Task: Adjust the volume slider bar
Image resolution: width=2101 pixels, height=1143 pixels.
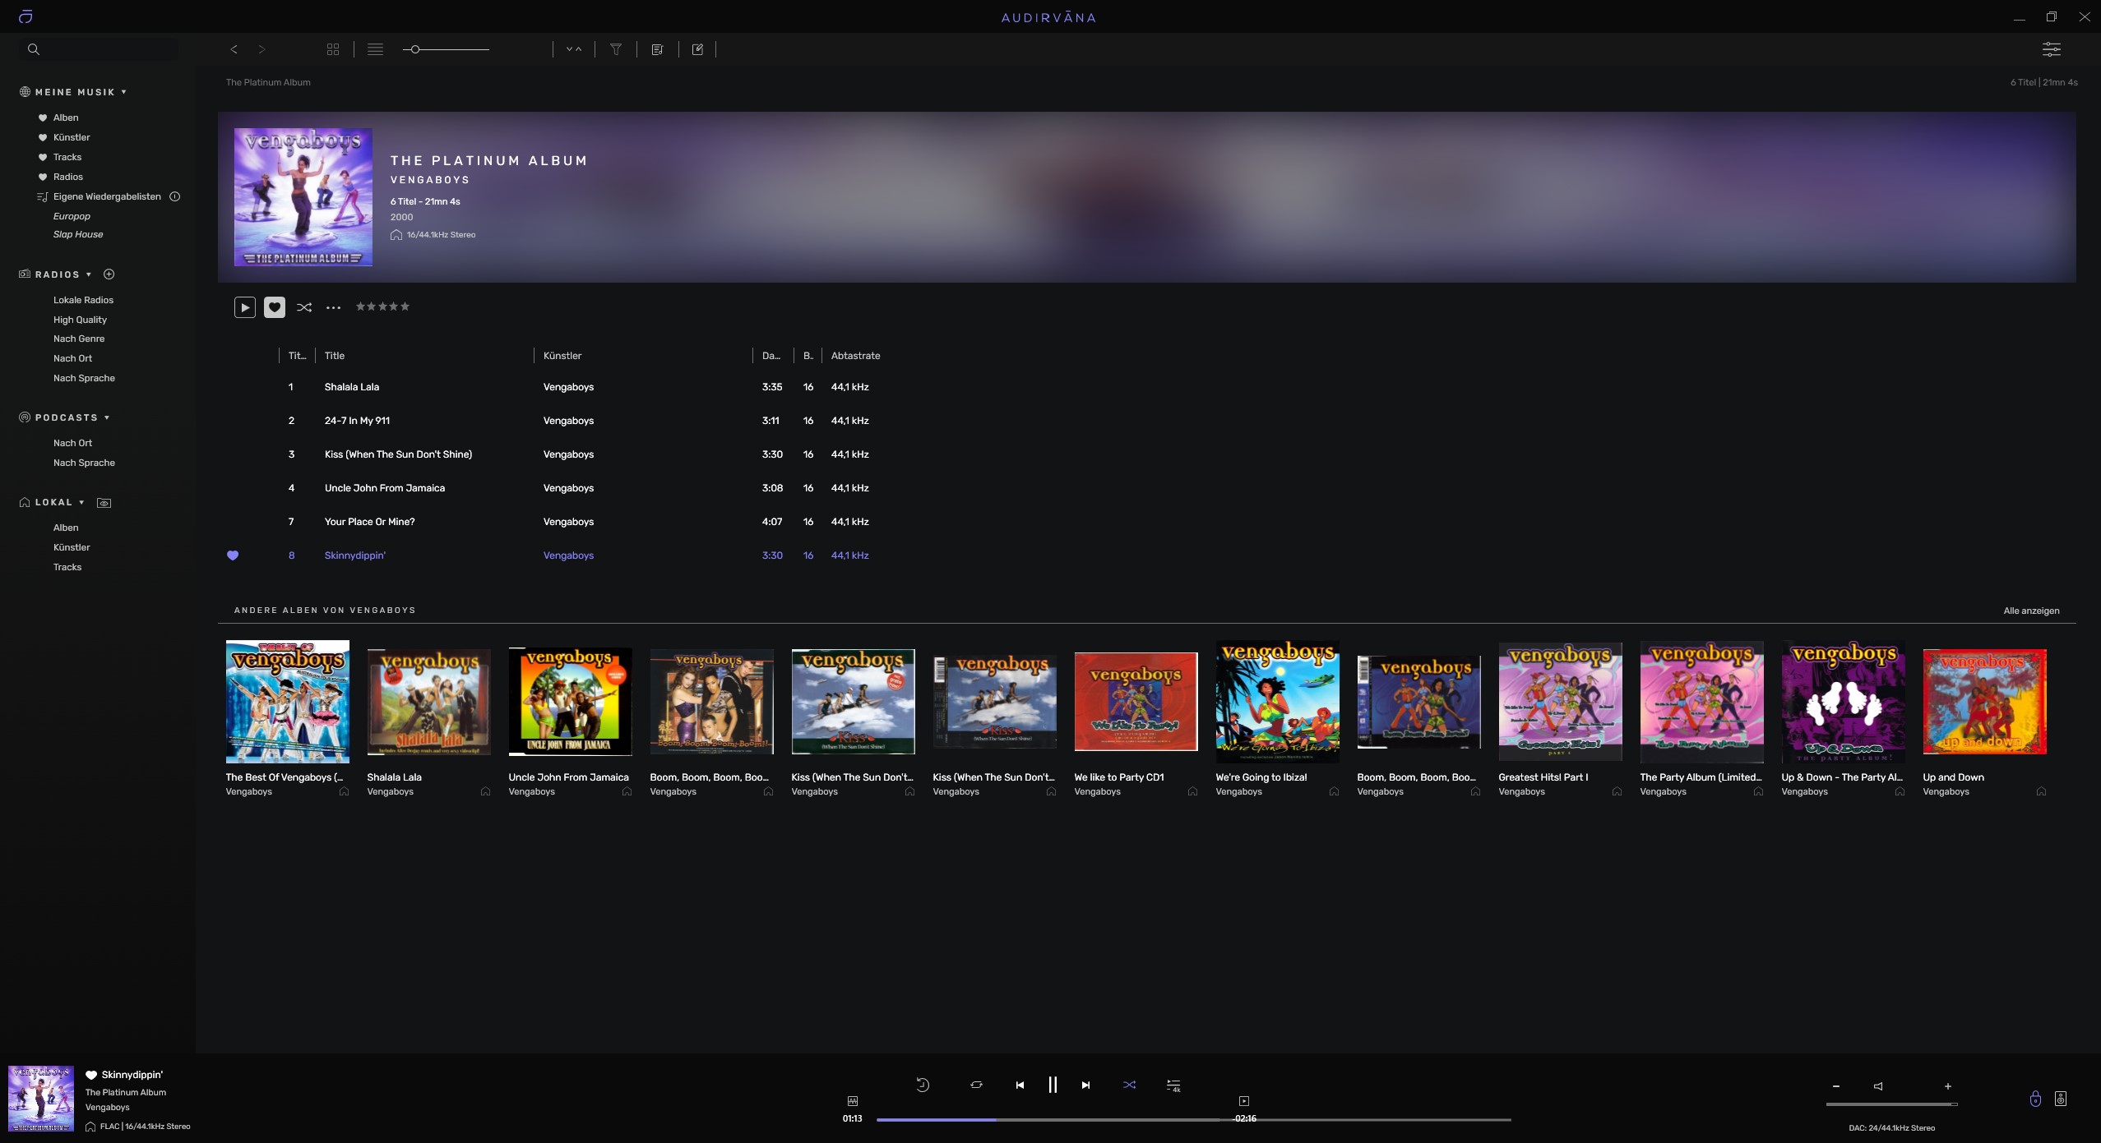Action: click(1891, 1104)
